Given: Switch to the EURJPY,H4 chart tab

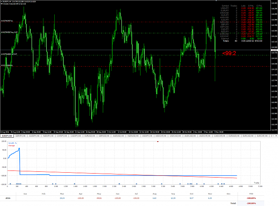Looking at the screenshot, I should (7, 136).
